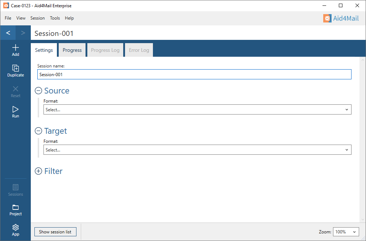Click inside the Session name field
Image resolution: width=366 pixels, height=241 pixels.
194,74
